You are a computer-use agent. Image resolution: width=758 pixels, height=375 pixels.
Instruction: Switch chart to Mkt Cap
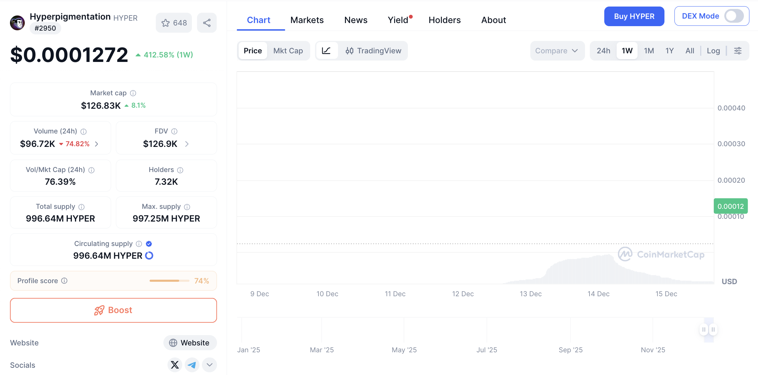(288, 51)
